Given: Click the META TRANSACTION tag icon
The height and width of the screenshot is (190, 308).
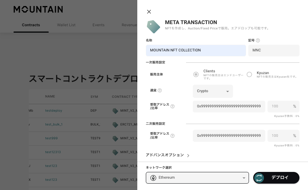Looking at the screenshot, I should [153, 27].
